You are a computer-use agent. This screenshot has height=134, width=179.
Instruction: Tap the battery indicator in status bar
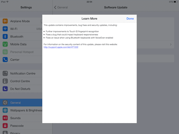click(x=176, y=2)
